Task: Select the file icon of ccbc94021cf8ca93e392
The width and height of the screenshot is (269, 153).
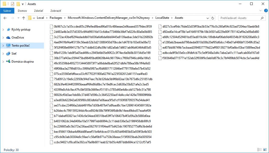Action: coord(51,142)
